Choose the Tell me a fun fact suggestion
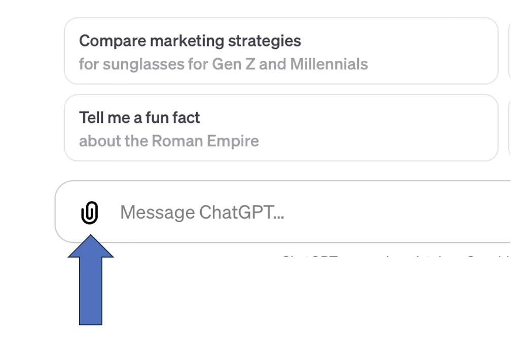 [281, 128]
